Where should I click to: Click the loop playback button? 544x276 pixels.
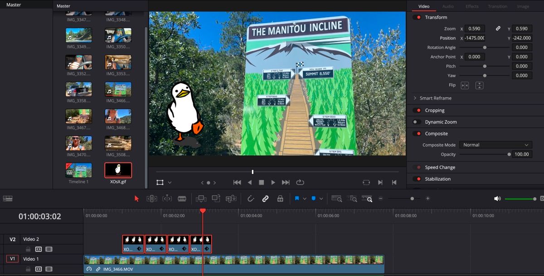(x=300, y=182)
